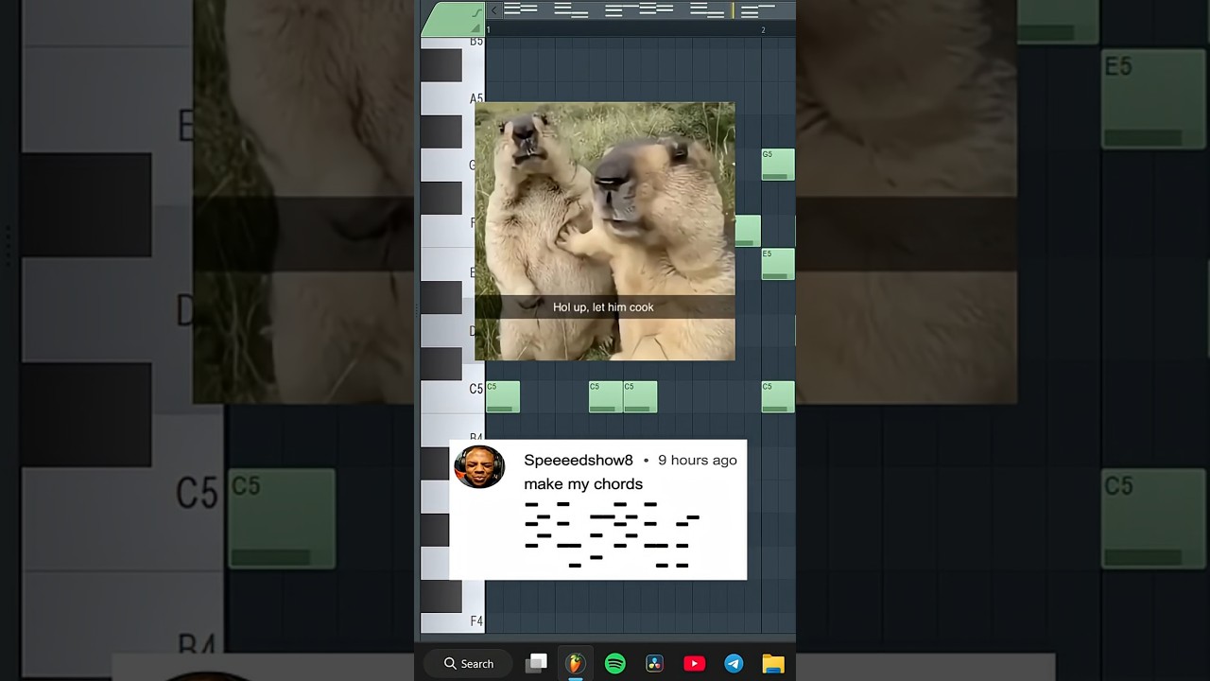Select the E5 note in bar 2

[x=778, y=264]
